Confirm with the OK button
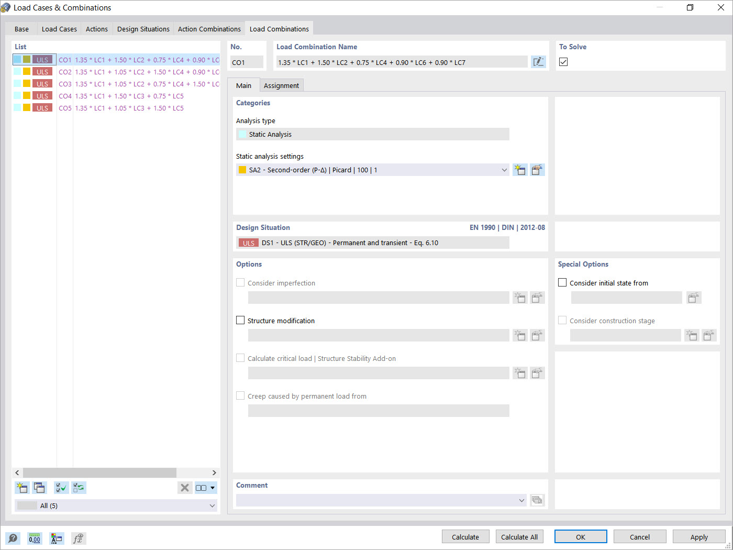The image size is (733, 550). [581, 537]
